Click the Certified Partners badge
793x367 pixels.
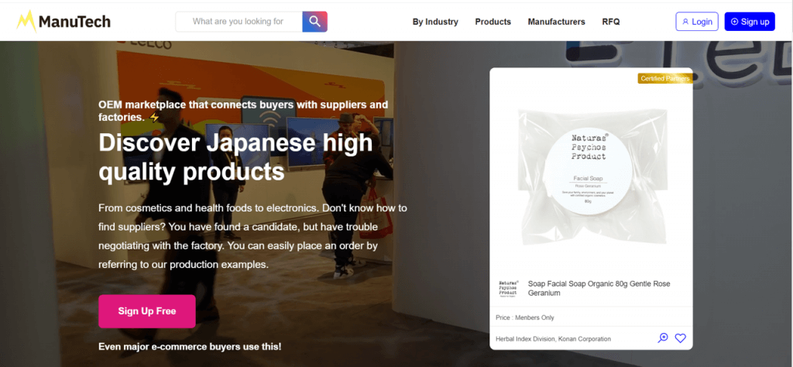coord(664,78)
